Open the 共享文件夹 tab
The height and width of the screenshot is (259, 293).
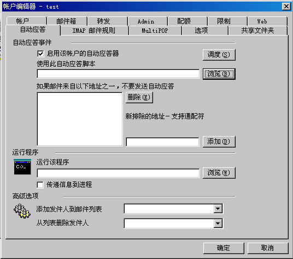tap(257, 31)
